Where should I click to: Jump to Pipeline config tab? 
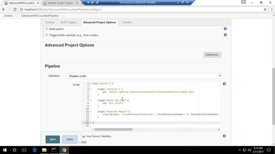point(127,22)
